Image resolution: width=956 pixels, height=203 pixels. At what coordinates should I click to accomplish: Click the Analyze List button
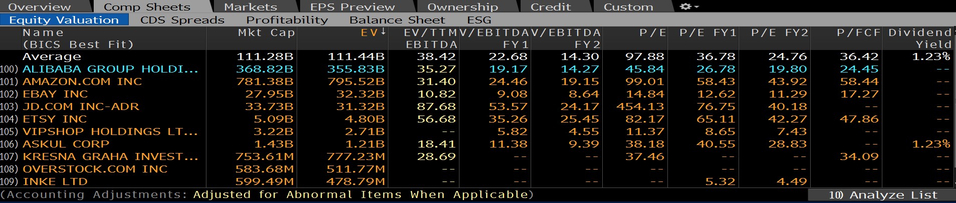882,194
